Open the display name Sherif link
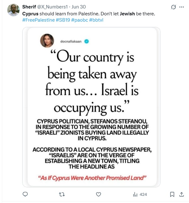Viewport: 189px width, 203px height. pyautogui.click(x=29, y=7)
